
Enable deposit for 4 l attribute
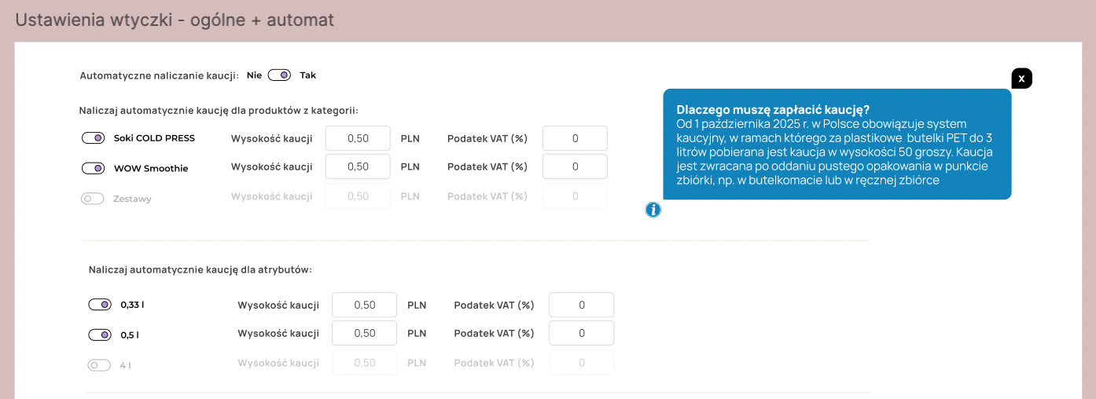pos(100,365)
